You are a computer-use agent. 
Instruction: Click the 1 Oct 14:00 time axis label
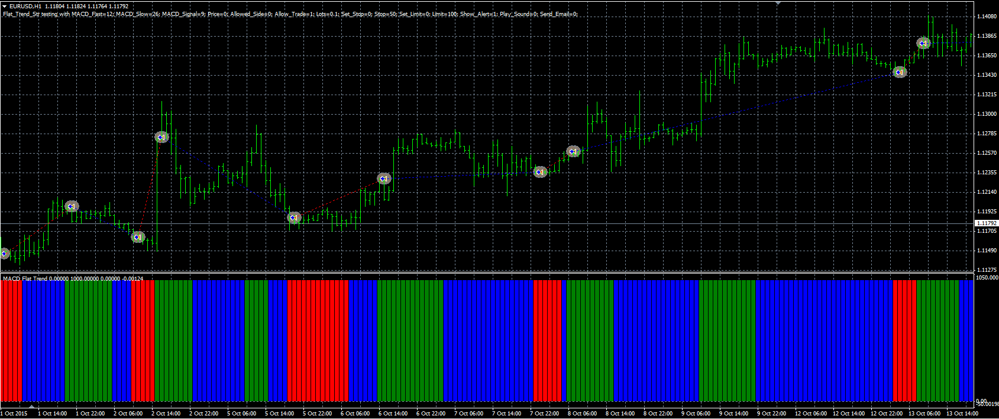[53, 414]
